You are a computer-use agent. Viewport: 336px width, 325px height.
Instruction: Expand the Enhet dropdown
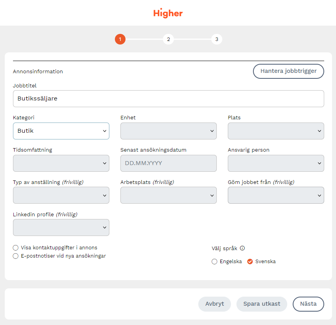[x=168, y=131]
